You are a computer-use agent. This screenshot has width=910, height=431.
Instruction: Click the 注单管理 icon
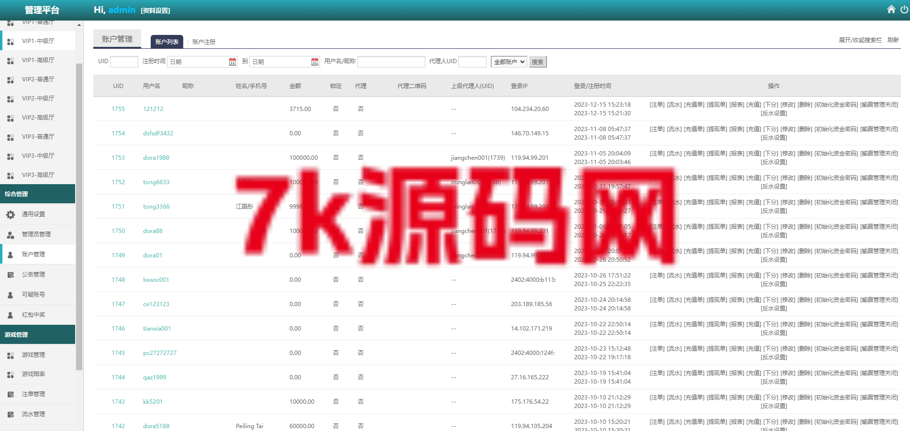click(11, 395)
